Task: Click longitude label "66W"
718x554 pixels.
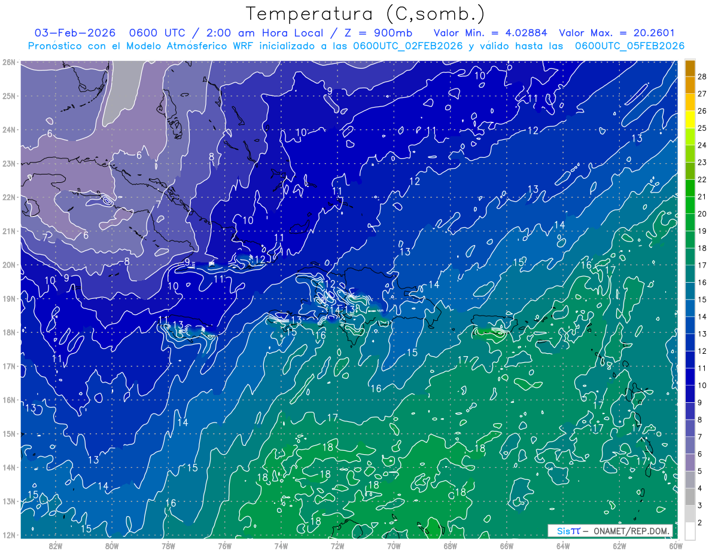Action: click(506, 546)
